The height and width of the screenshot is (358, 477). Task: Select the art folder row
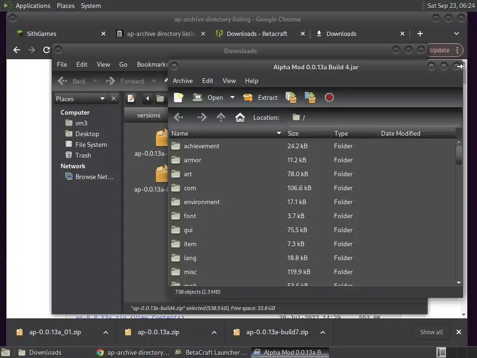click(x=312, y=174)
